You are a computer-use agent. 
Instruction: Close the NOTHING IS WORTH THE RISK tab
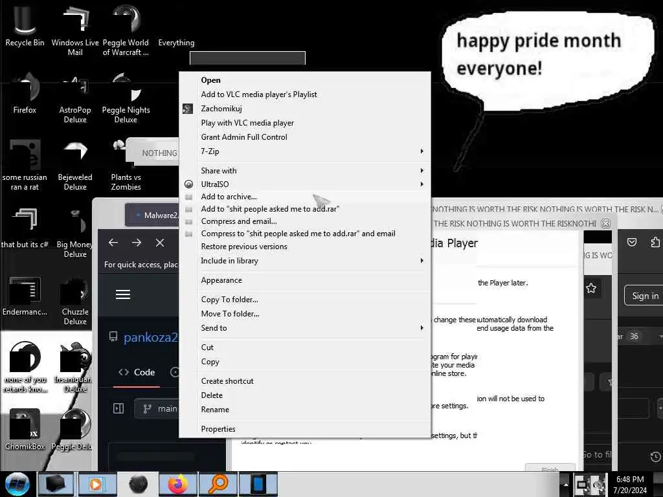[605, 223]
